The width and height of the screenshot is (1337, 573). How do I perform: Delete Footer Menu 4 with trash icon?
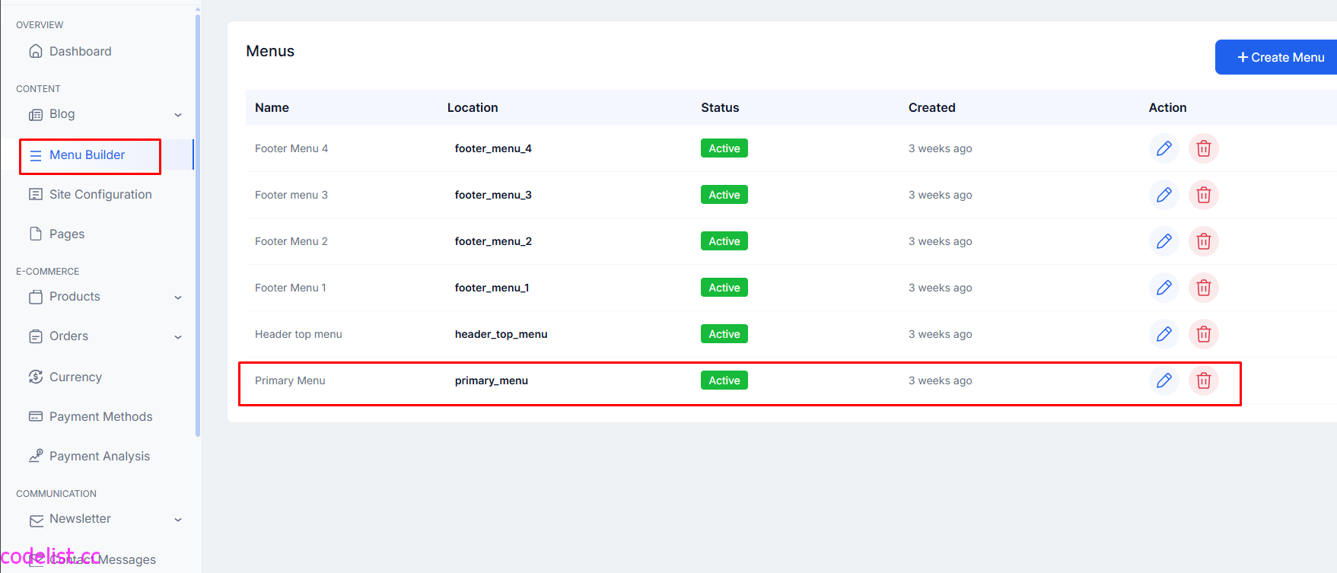pos(1204,148)
